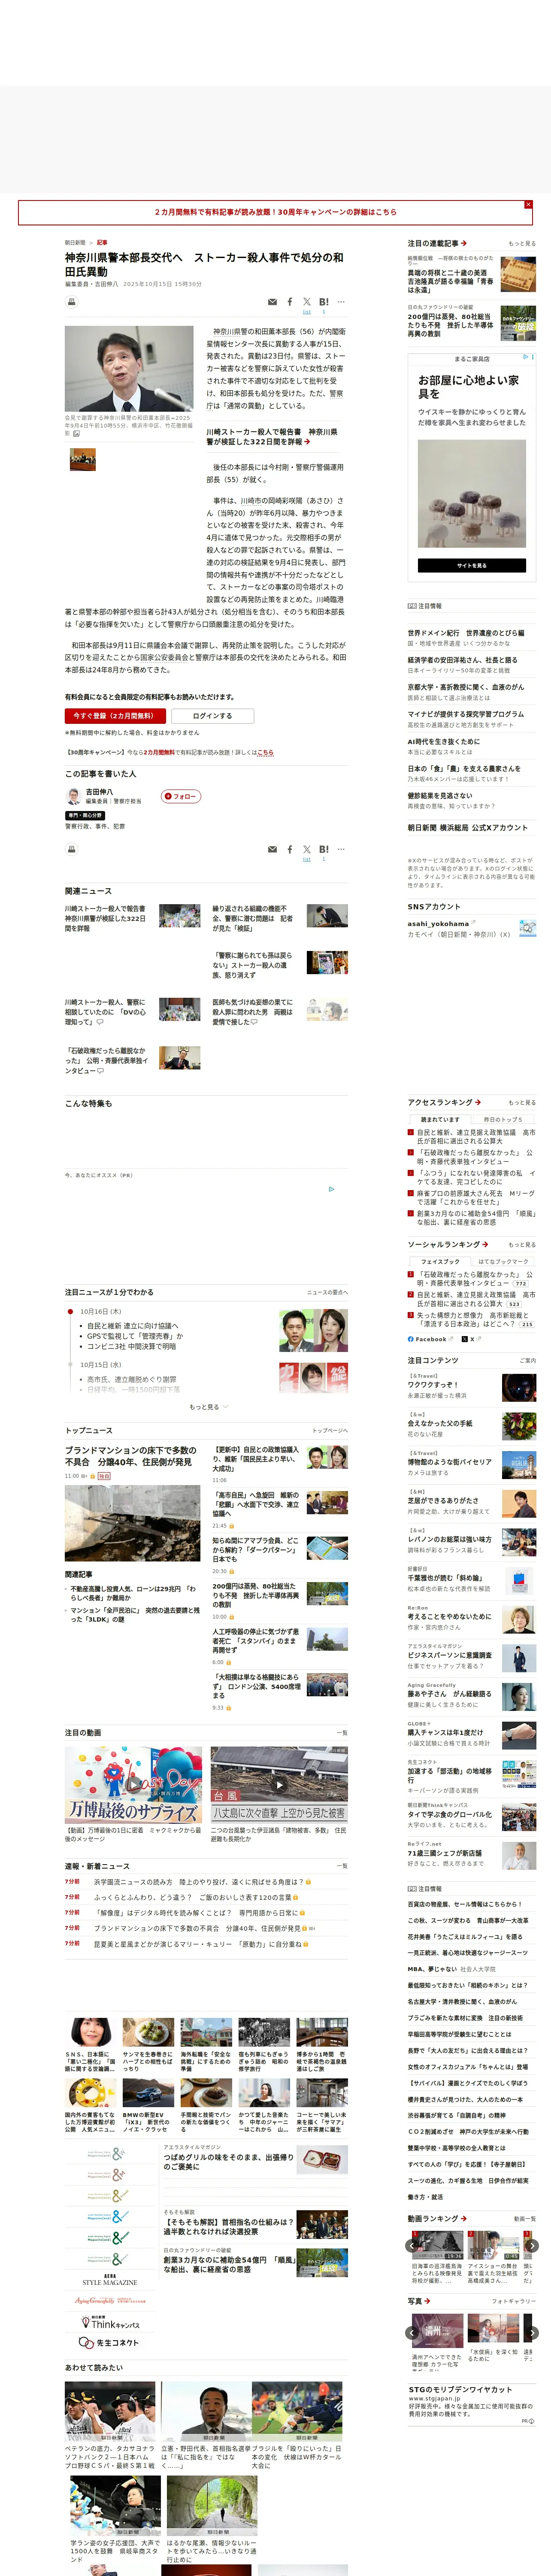551x2576 pixels.
Task: Expand もっと見る under the one-minute news list
Action: coord(208,1406)
